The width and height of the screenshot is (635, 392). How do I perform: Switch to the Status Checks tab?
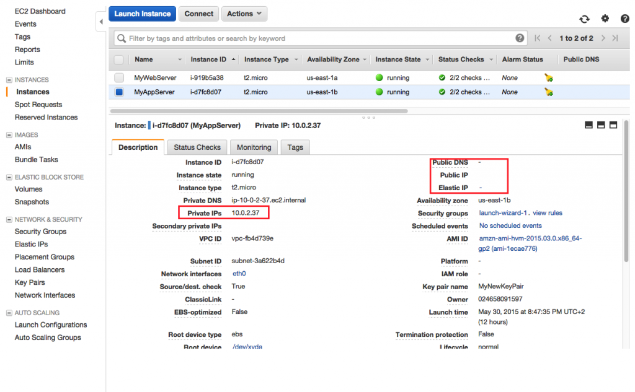point(197,147)
